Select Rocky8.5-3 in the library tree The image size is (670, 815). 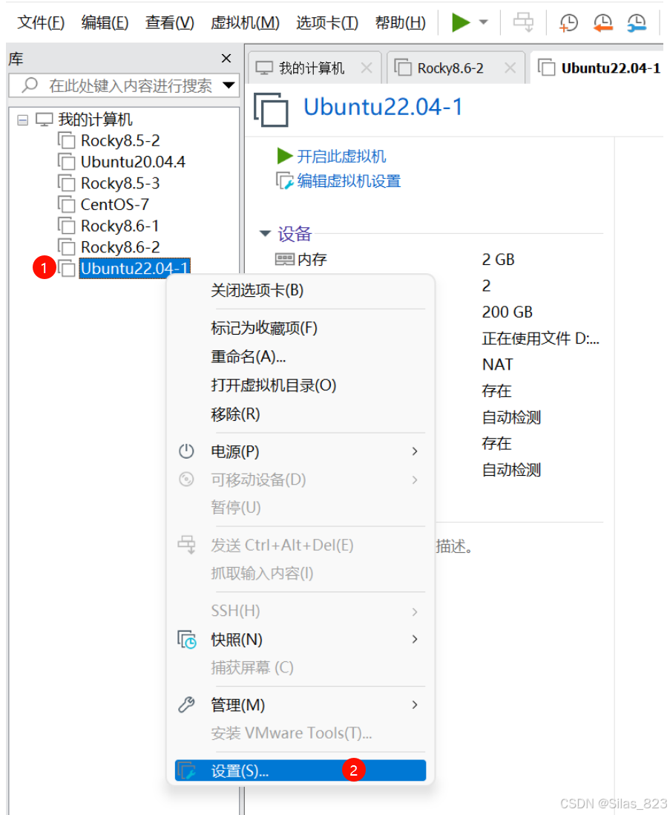tap(120, 183)
